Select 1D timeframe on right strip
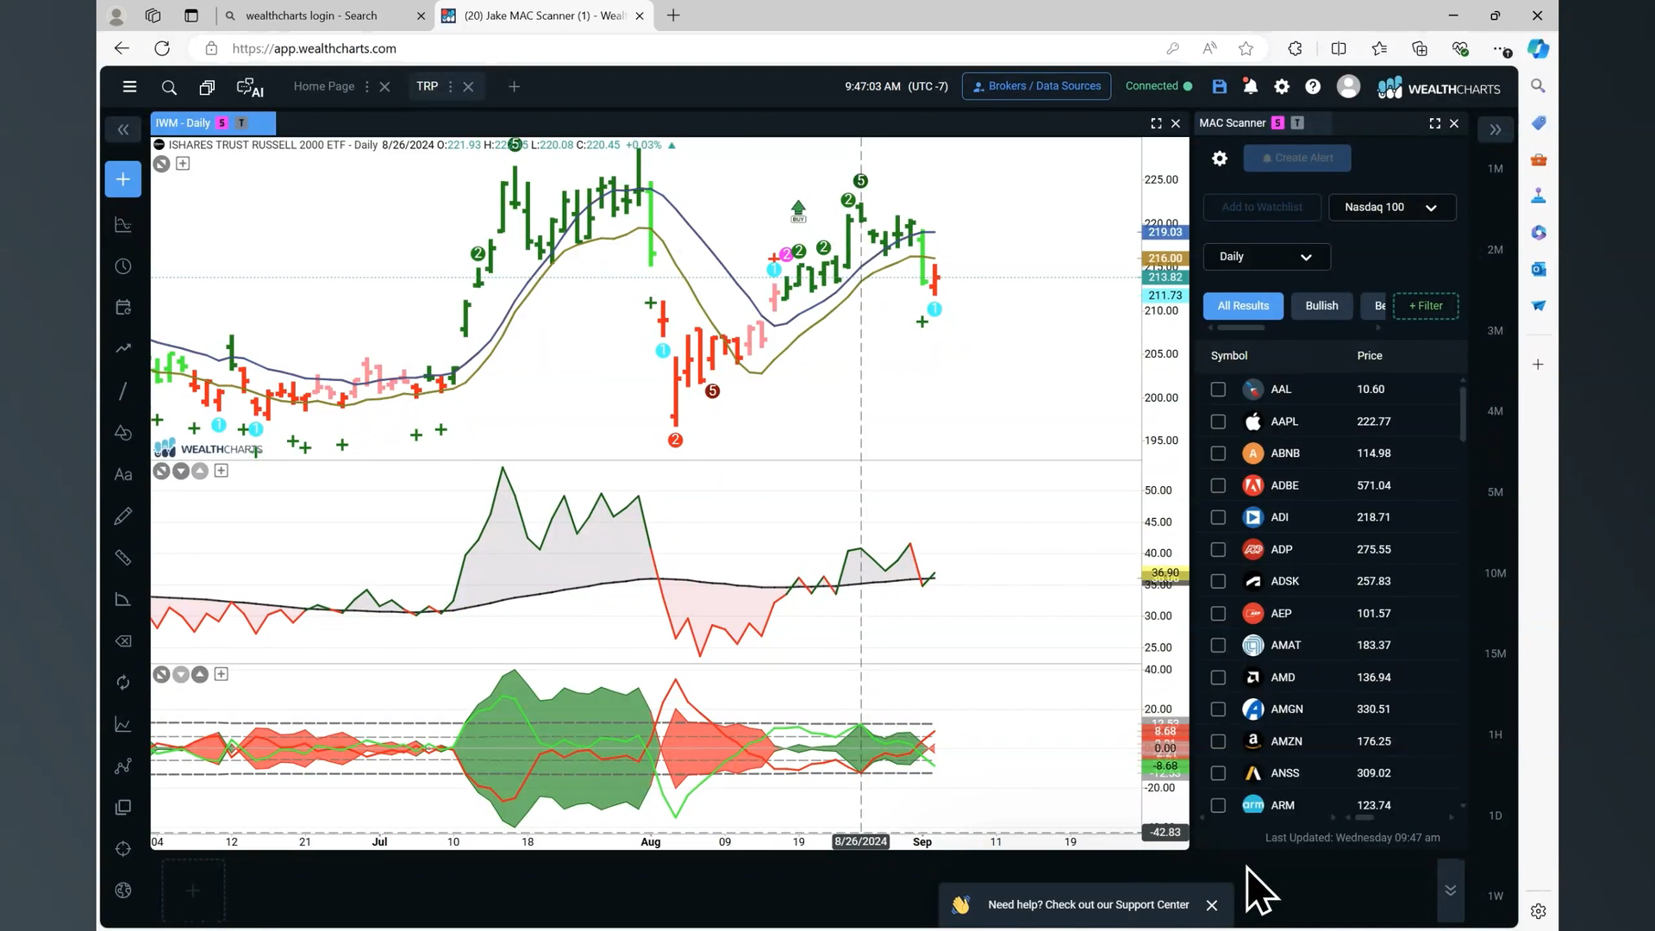Image resolution: width=1655 pixels, height=931 pixels. [1496, 815]
